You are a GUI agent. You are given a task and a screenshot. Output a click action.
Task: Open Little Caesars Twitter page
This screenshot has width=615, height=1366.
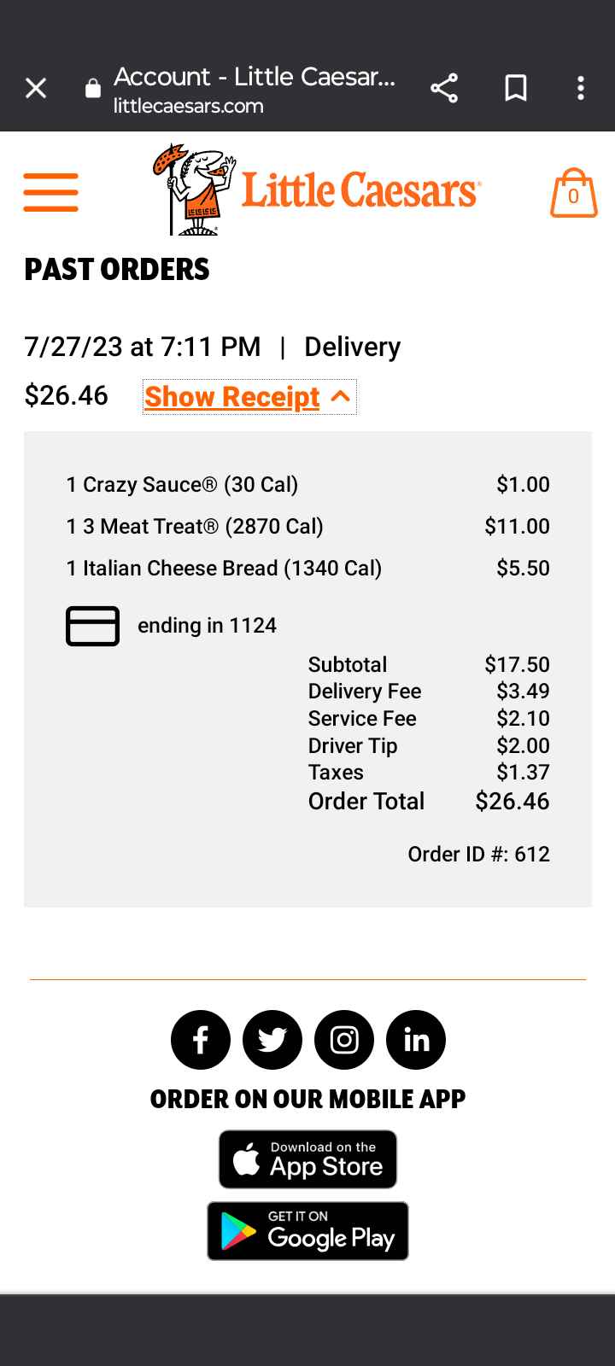pos(272,1040)
